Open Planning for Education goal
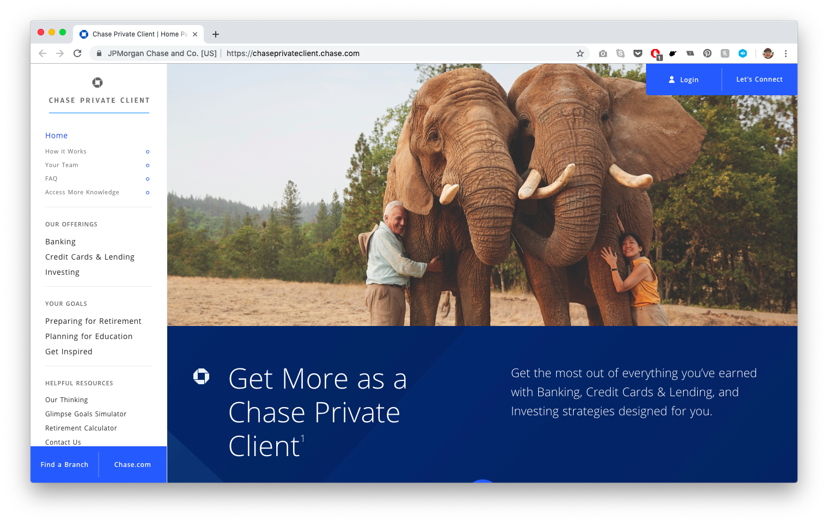Image resolution: width=828 pixels, height=523 pixels. tap(89, 336)
